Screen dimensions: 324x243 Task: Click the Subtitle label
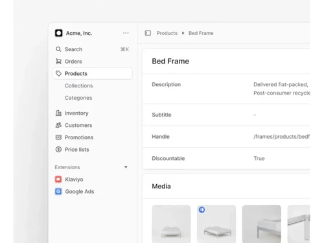161,115
